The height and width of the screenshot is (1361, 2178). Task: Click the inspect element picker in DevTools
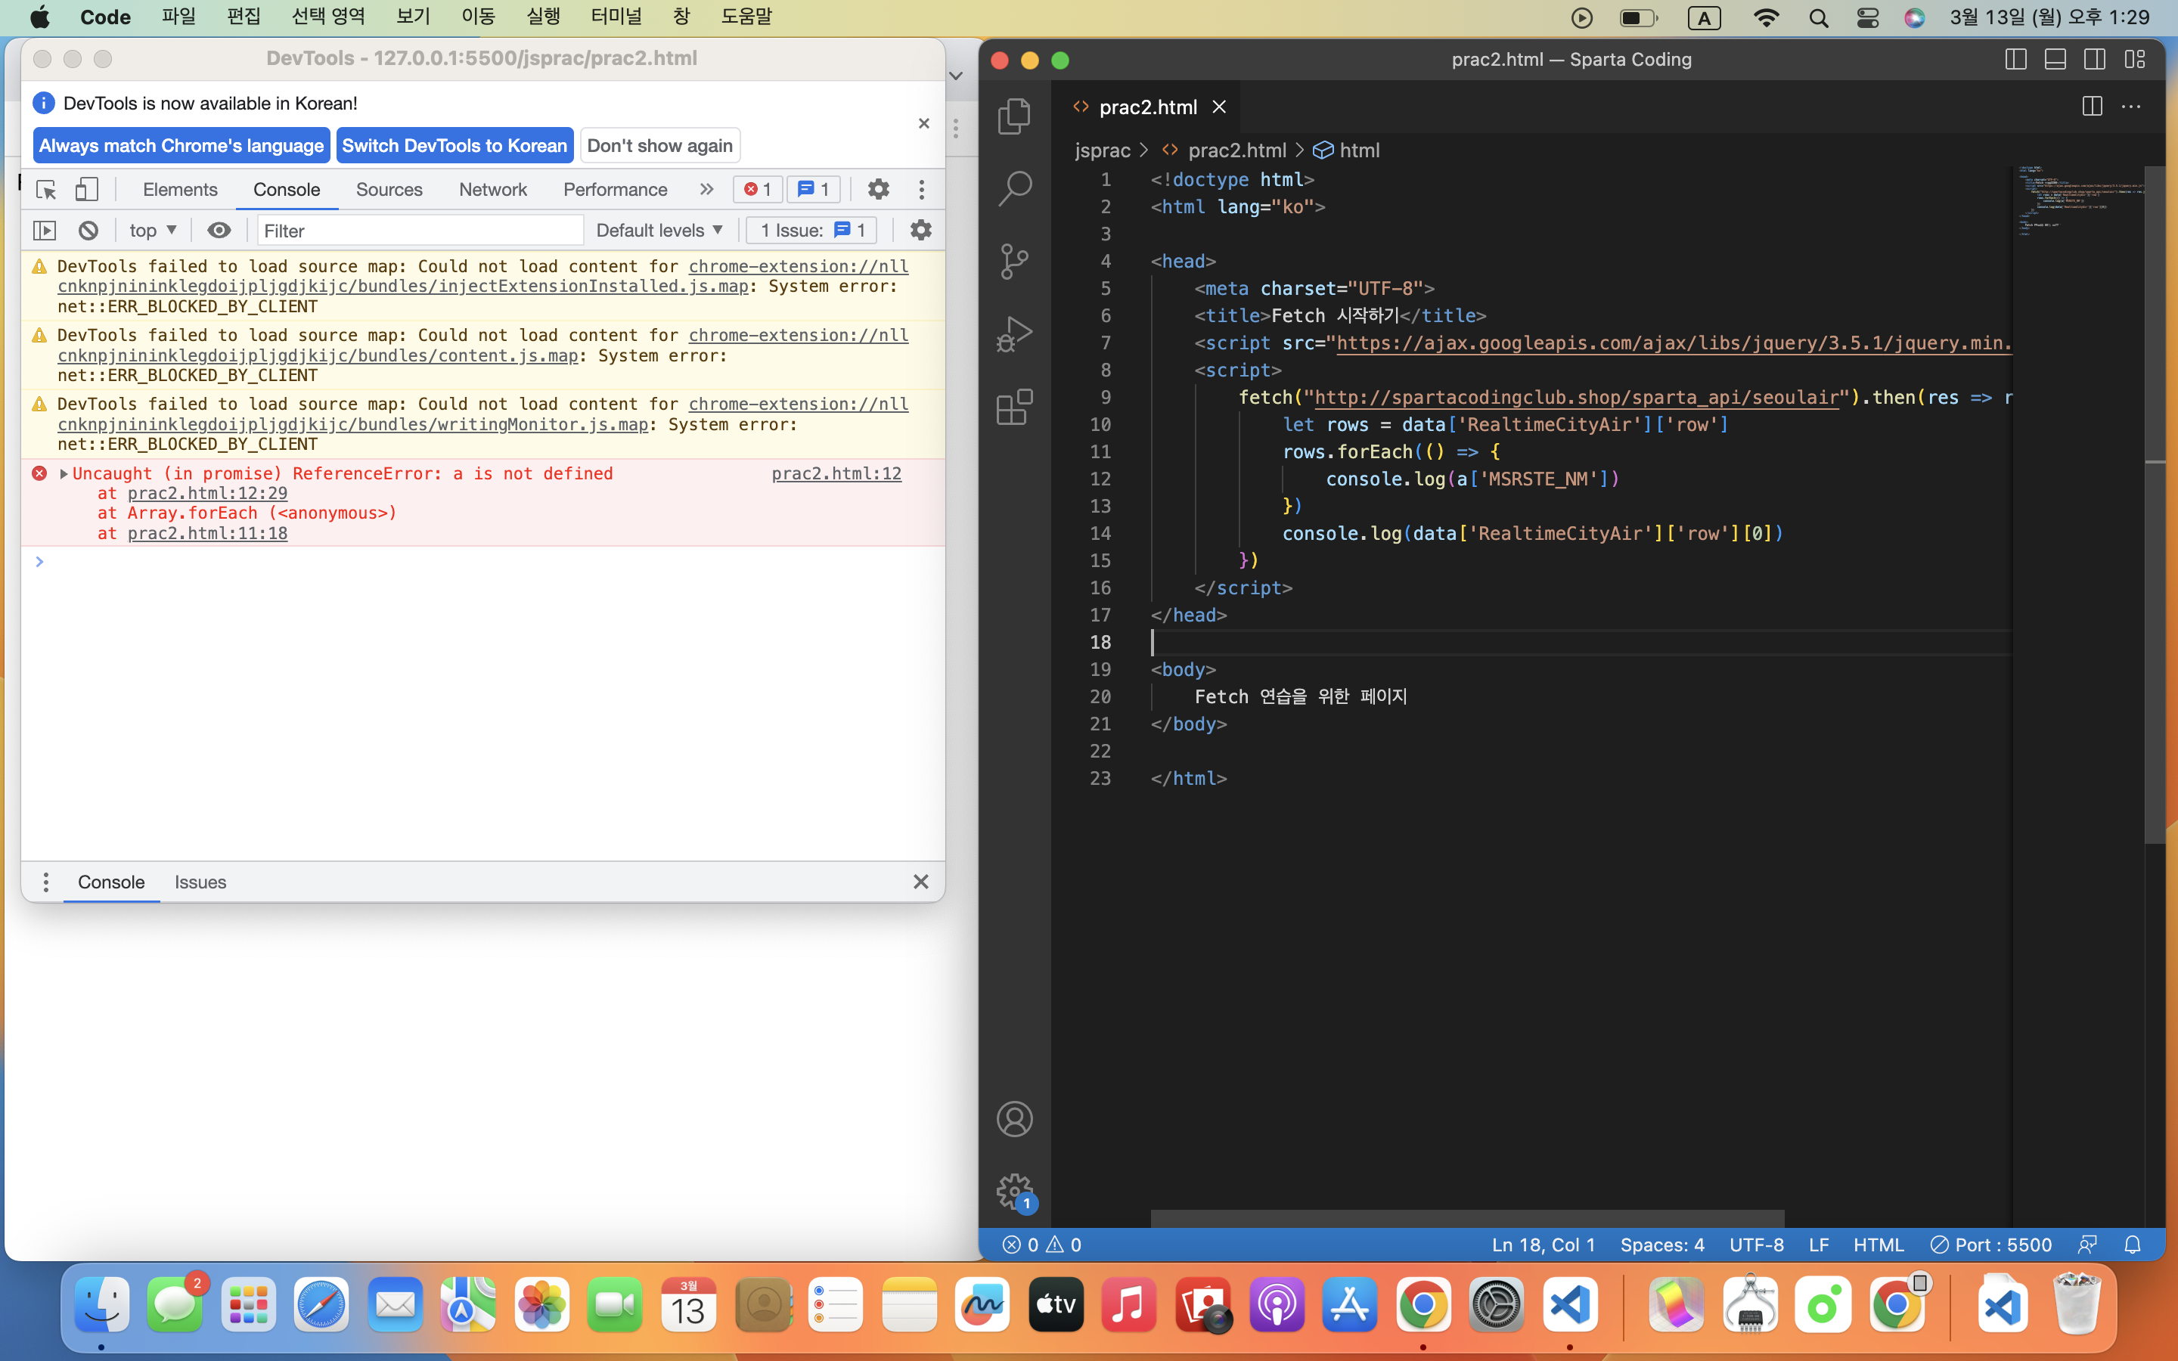[x=46, y=189]
